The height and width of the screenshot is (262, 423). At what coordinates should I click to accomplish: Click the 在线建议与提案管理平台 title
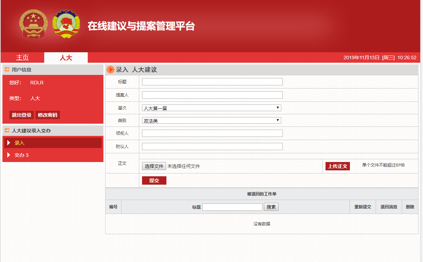tap(141, 26)
